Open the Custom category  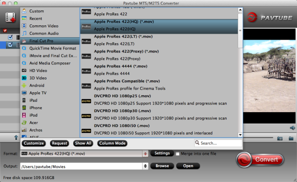point(50,11)
